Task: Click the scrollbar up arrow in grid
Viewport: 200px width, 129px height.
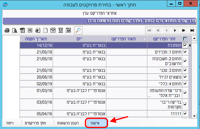Action: click(194, 38)
